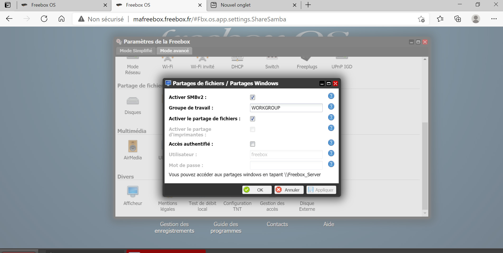
Task: Close the Partages Windows dialog
Action: (x=335, y=84)
